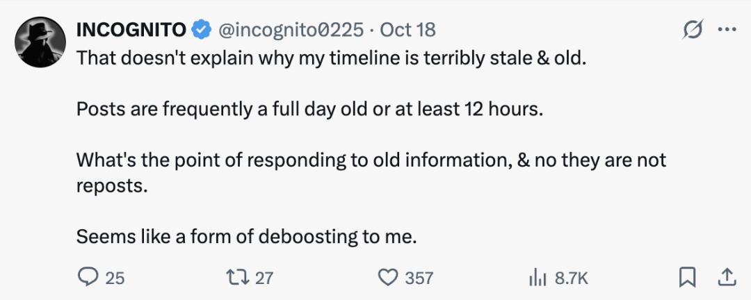Open the Grok explain-this-post icon
Screen dimensions: 751x300
693,30
